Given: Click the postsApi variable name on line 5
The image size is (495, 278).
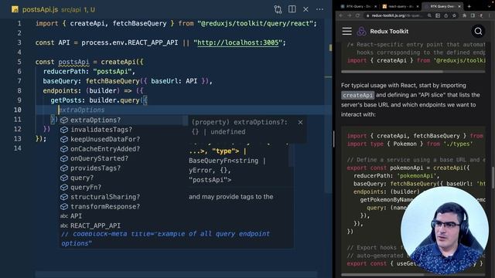Looking at the screenshot, I should click(x=73, y=62).
